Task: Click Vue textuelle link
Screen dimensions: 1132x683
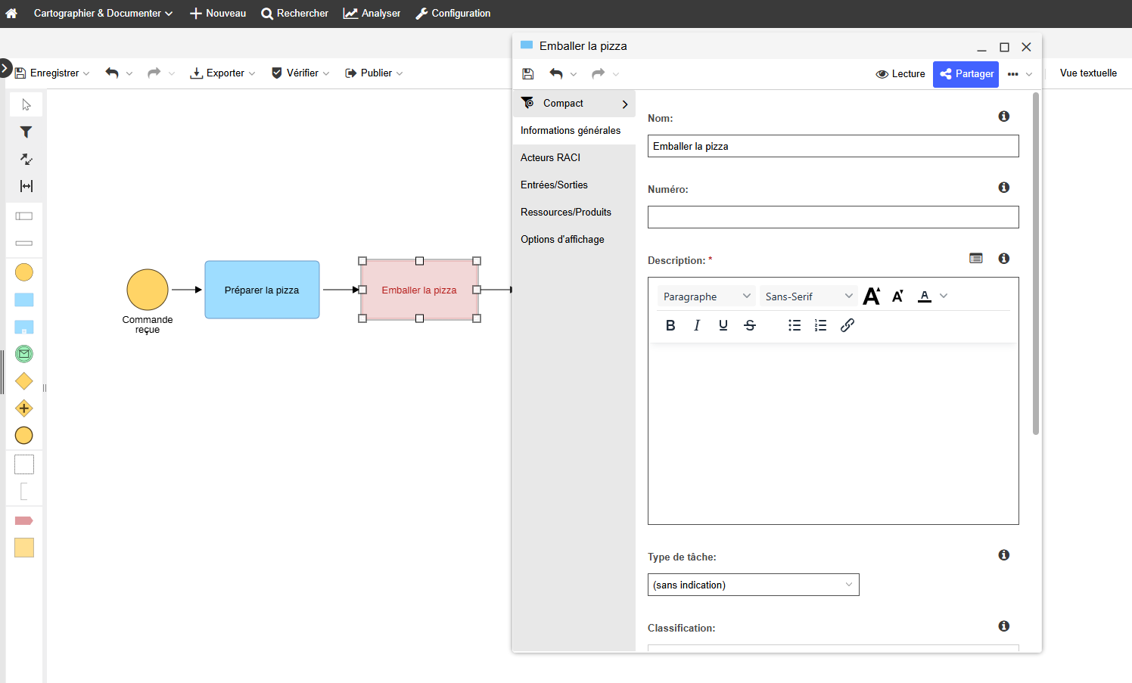Action: [1088, 73]
